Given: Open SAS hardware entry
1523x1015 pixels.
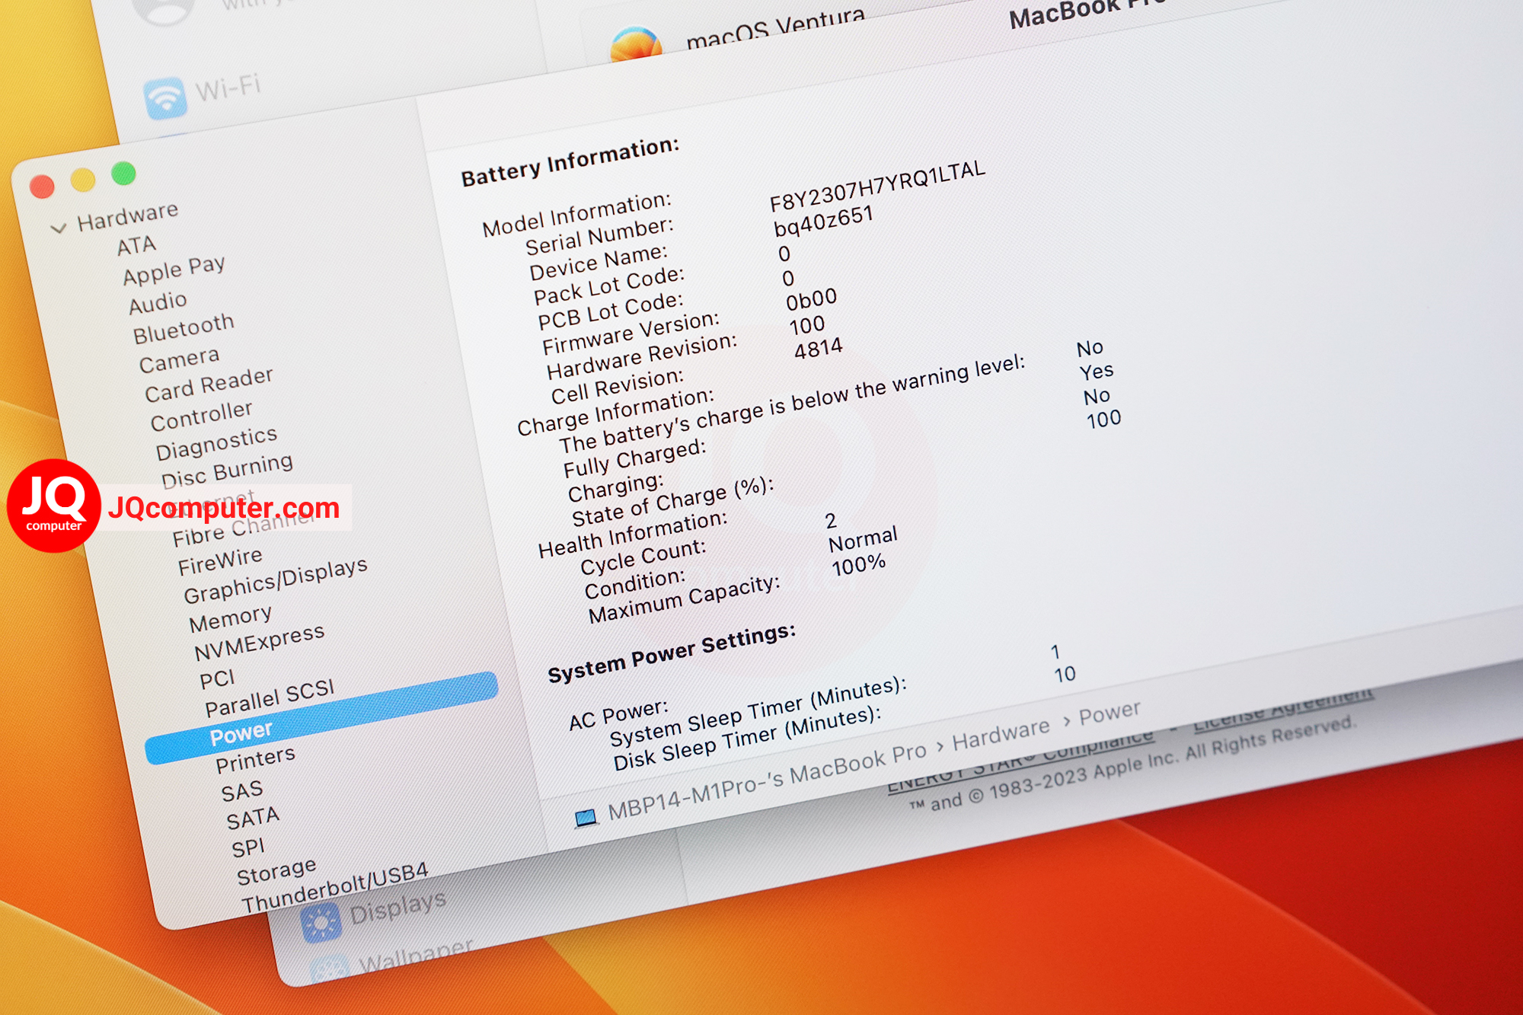Looking at the screenshot, I should coord(242,792).
